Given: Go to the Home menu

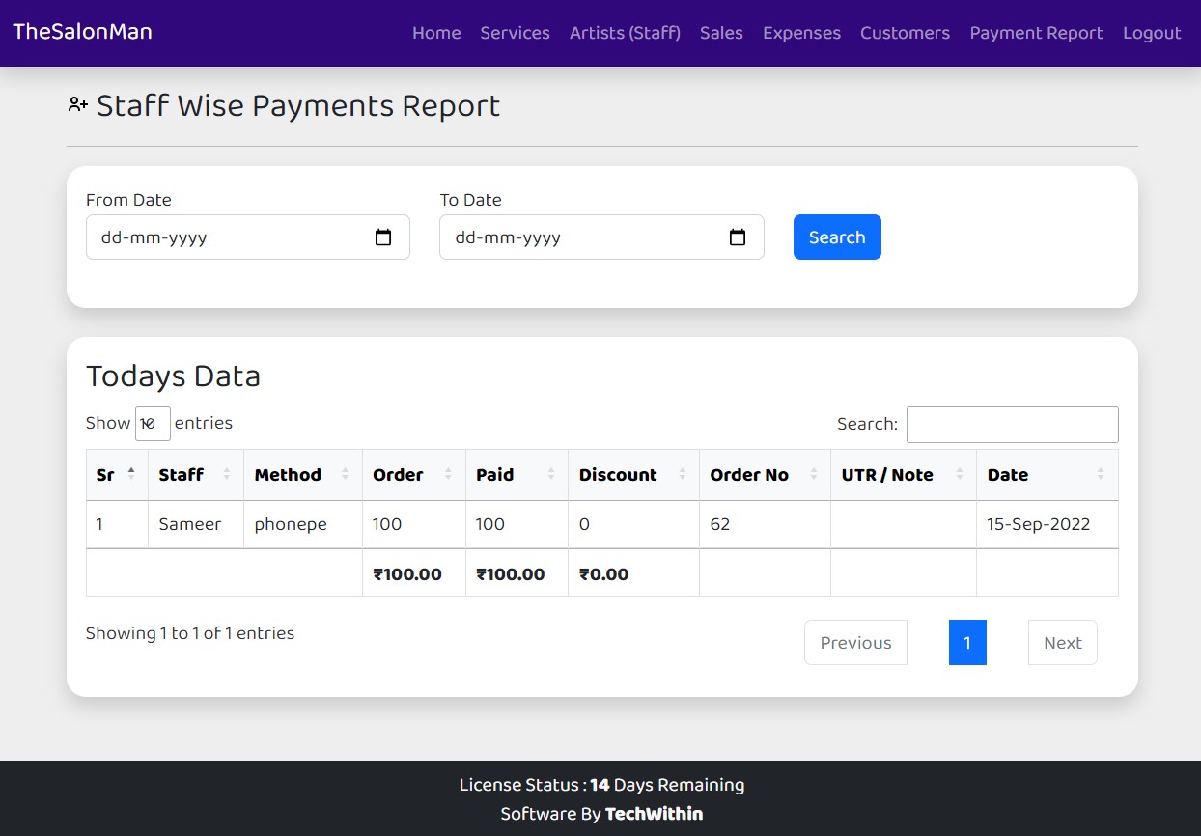Looking at the screenshot, I should pyautogui.click(x=436, y=33).
